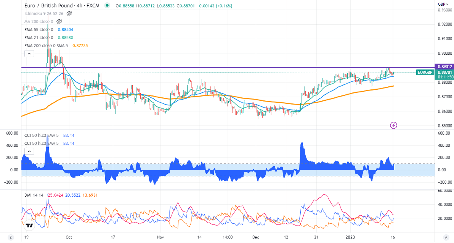This screenshot has width=454, height=243.
Task: Select the MA 200 close 0 legend
Action: click(x=39, y=22)
